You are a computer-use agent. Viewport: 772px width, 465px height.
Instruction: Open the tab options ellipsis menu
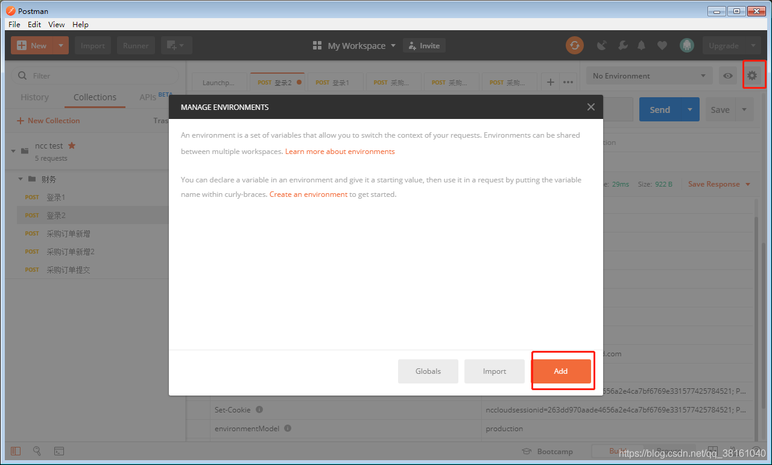point(568,82)
